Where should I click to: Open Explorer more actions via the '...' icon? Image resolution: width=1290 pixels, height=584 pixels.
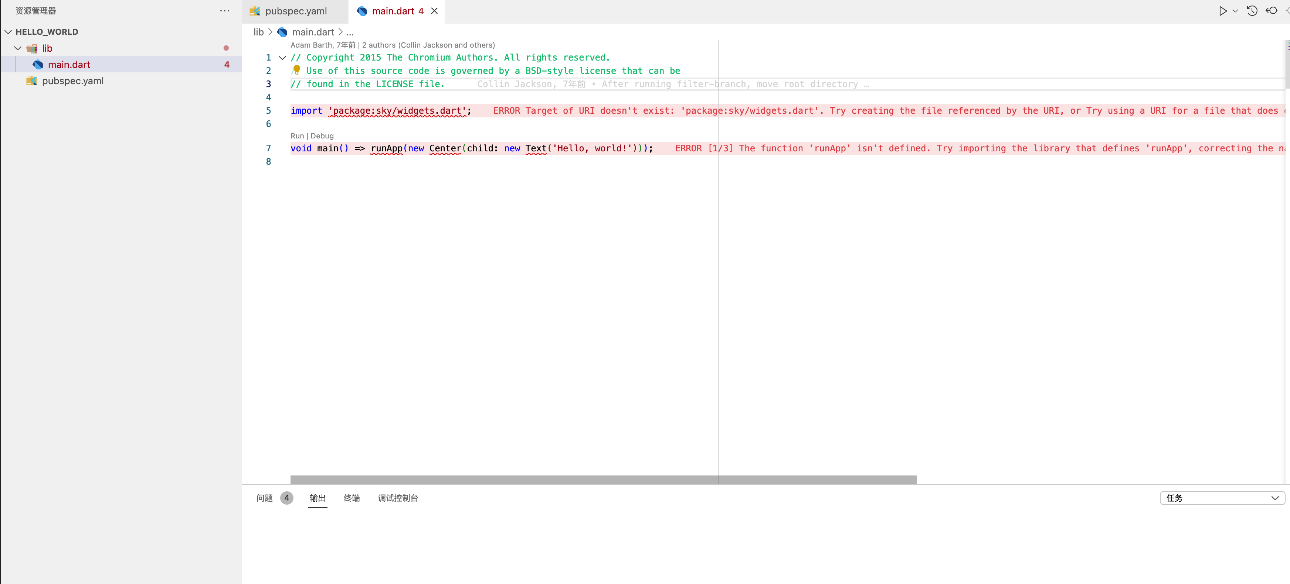(224, 10)
